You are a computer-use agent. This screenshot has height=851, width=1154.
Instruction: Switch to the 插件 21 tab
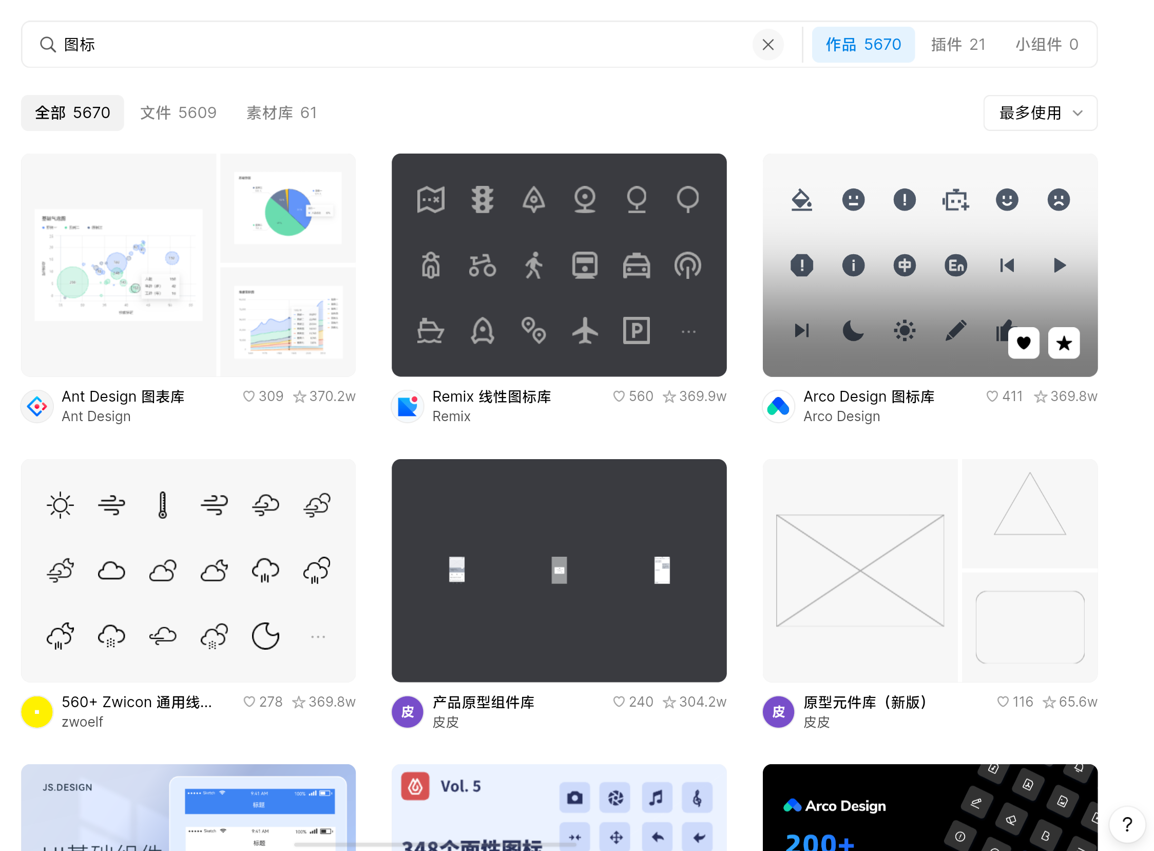point(958,45)
